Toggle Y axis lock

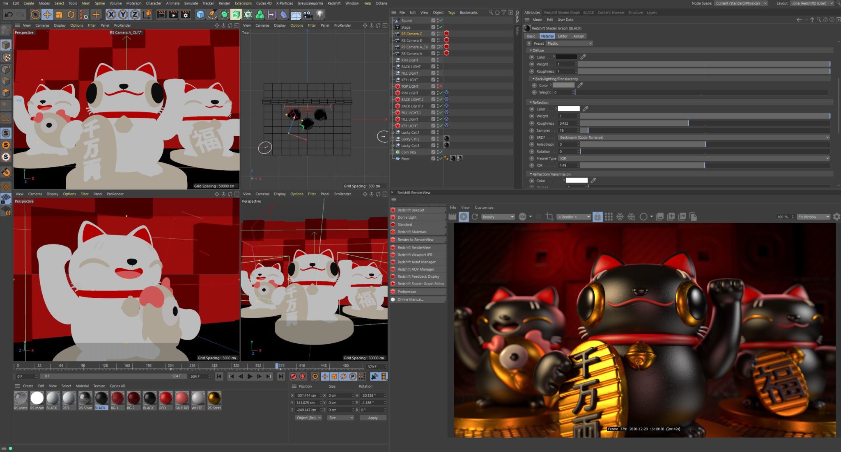[123, 15]
